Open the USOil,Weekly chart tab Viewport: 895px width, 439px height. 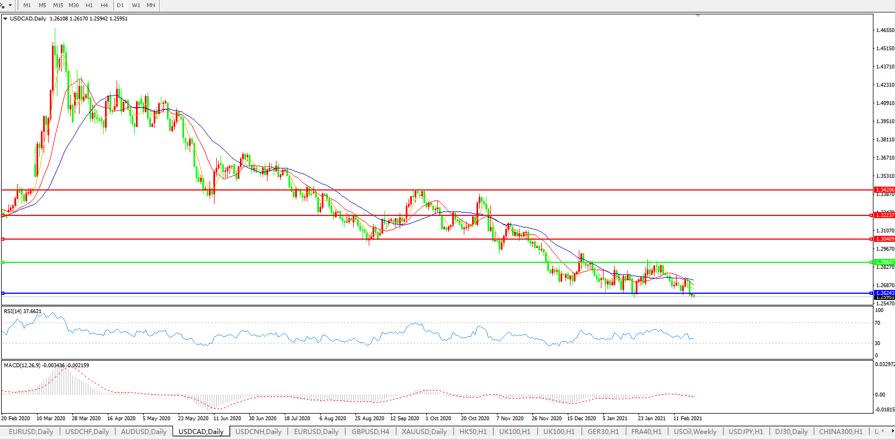tap(695, 432)
